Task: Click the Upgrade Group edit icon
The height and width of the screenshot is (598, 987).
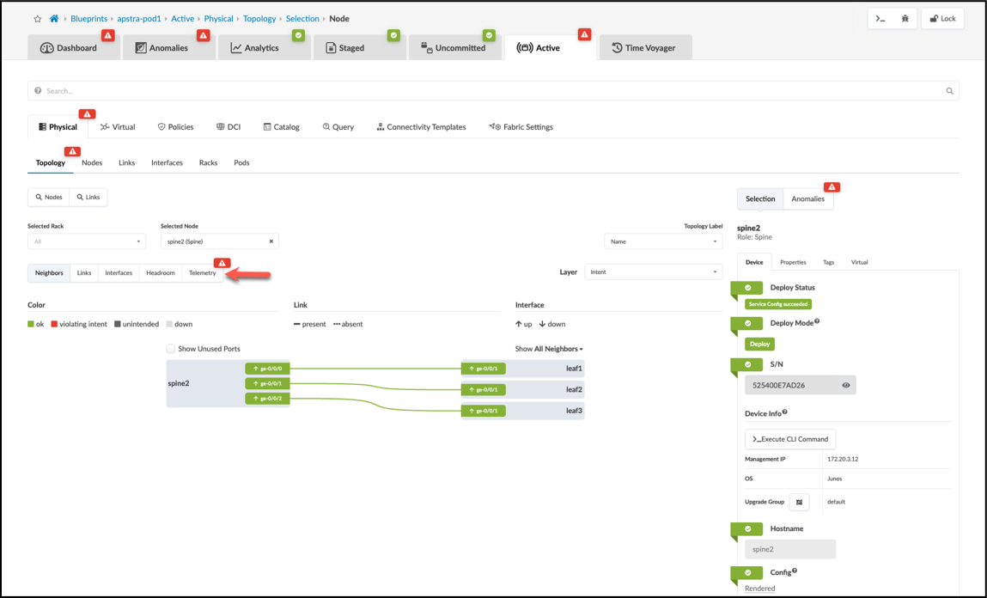Action: pos(800,502)
